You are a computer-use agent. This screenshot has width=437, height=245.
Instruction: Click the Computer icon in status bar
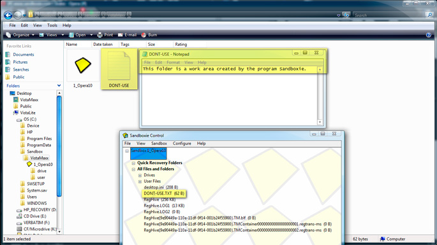[x=383, y=239]
